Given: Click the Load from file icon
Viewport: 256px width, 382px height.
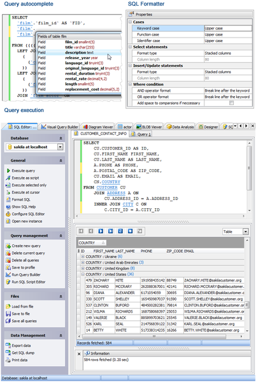Looking at the screenshot, I should pos(8,306).
